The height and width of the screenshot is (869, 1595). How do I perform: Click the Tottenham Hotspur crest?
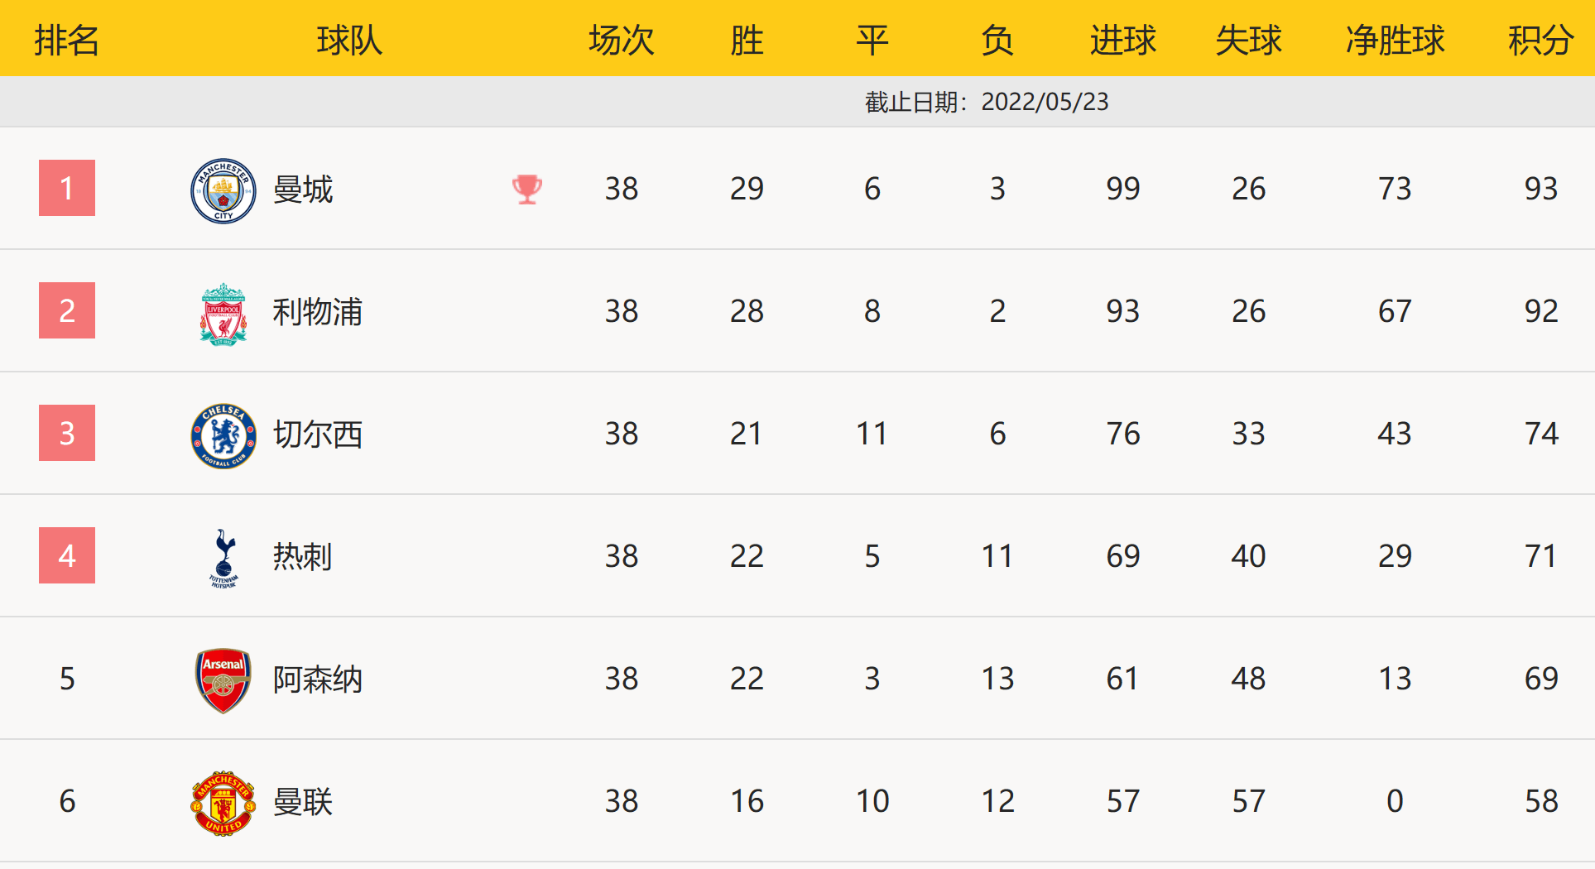223,558
